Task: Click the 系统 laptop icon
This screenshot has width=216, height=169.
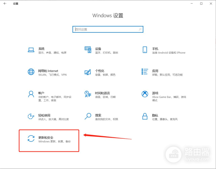Action: click(x=31, y=50)
